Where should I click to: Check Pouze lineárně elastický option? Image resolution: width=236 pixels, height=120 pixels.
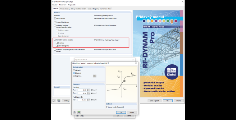(x=107, y=107)
